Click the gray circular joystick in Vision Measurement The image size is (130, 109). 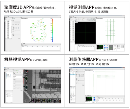click(111, 47)
